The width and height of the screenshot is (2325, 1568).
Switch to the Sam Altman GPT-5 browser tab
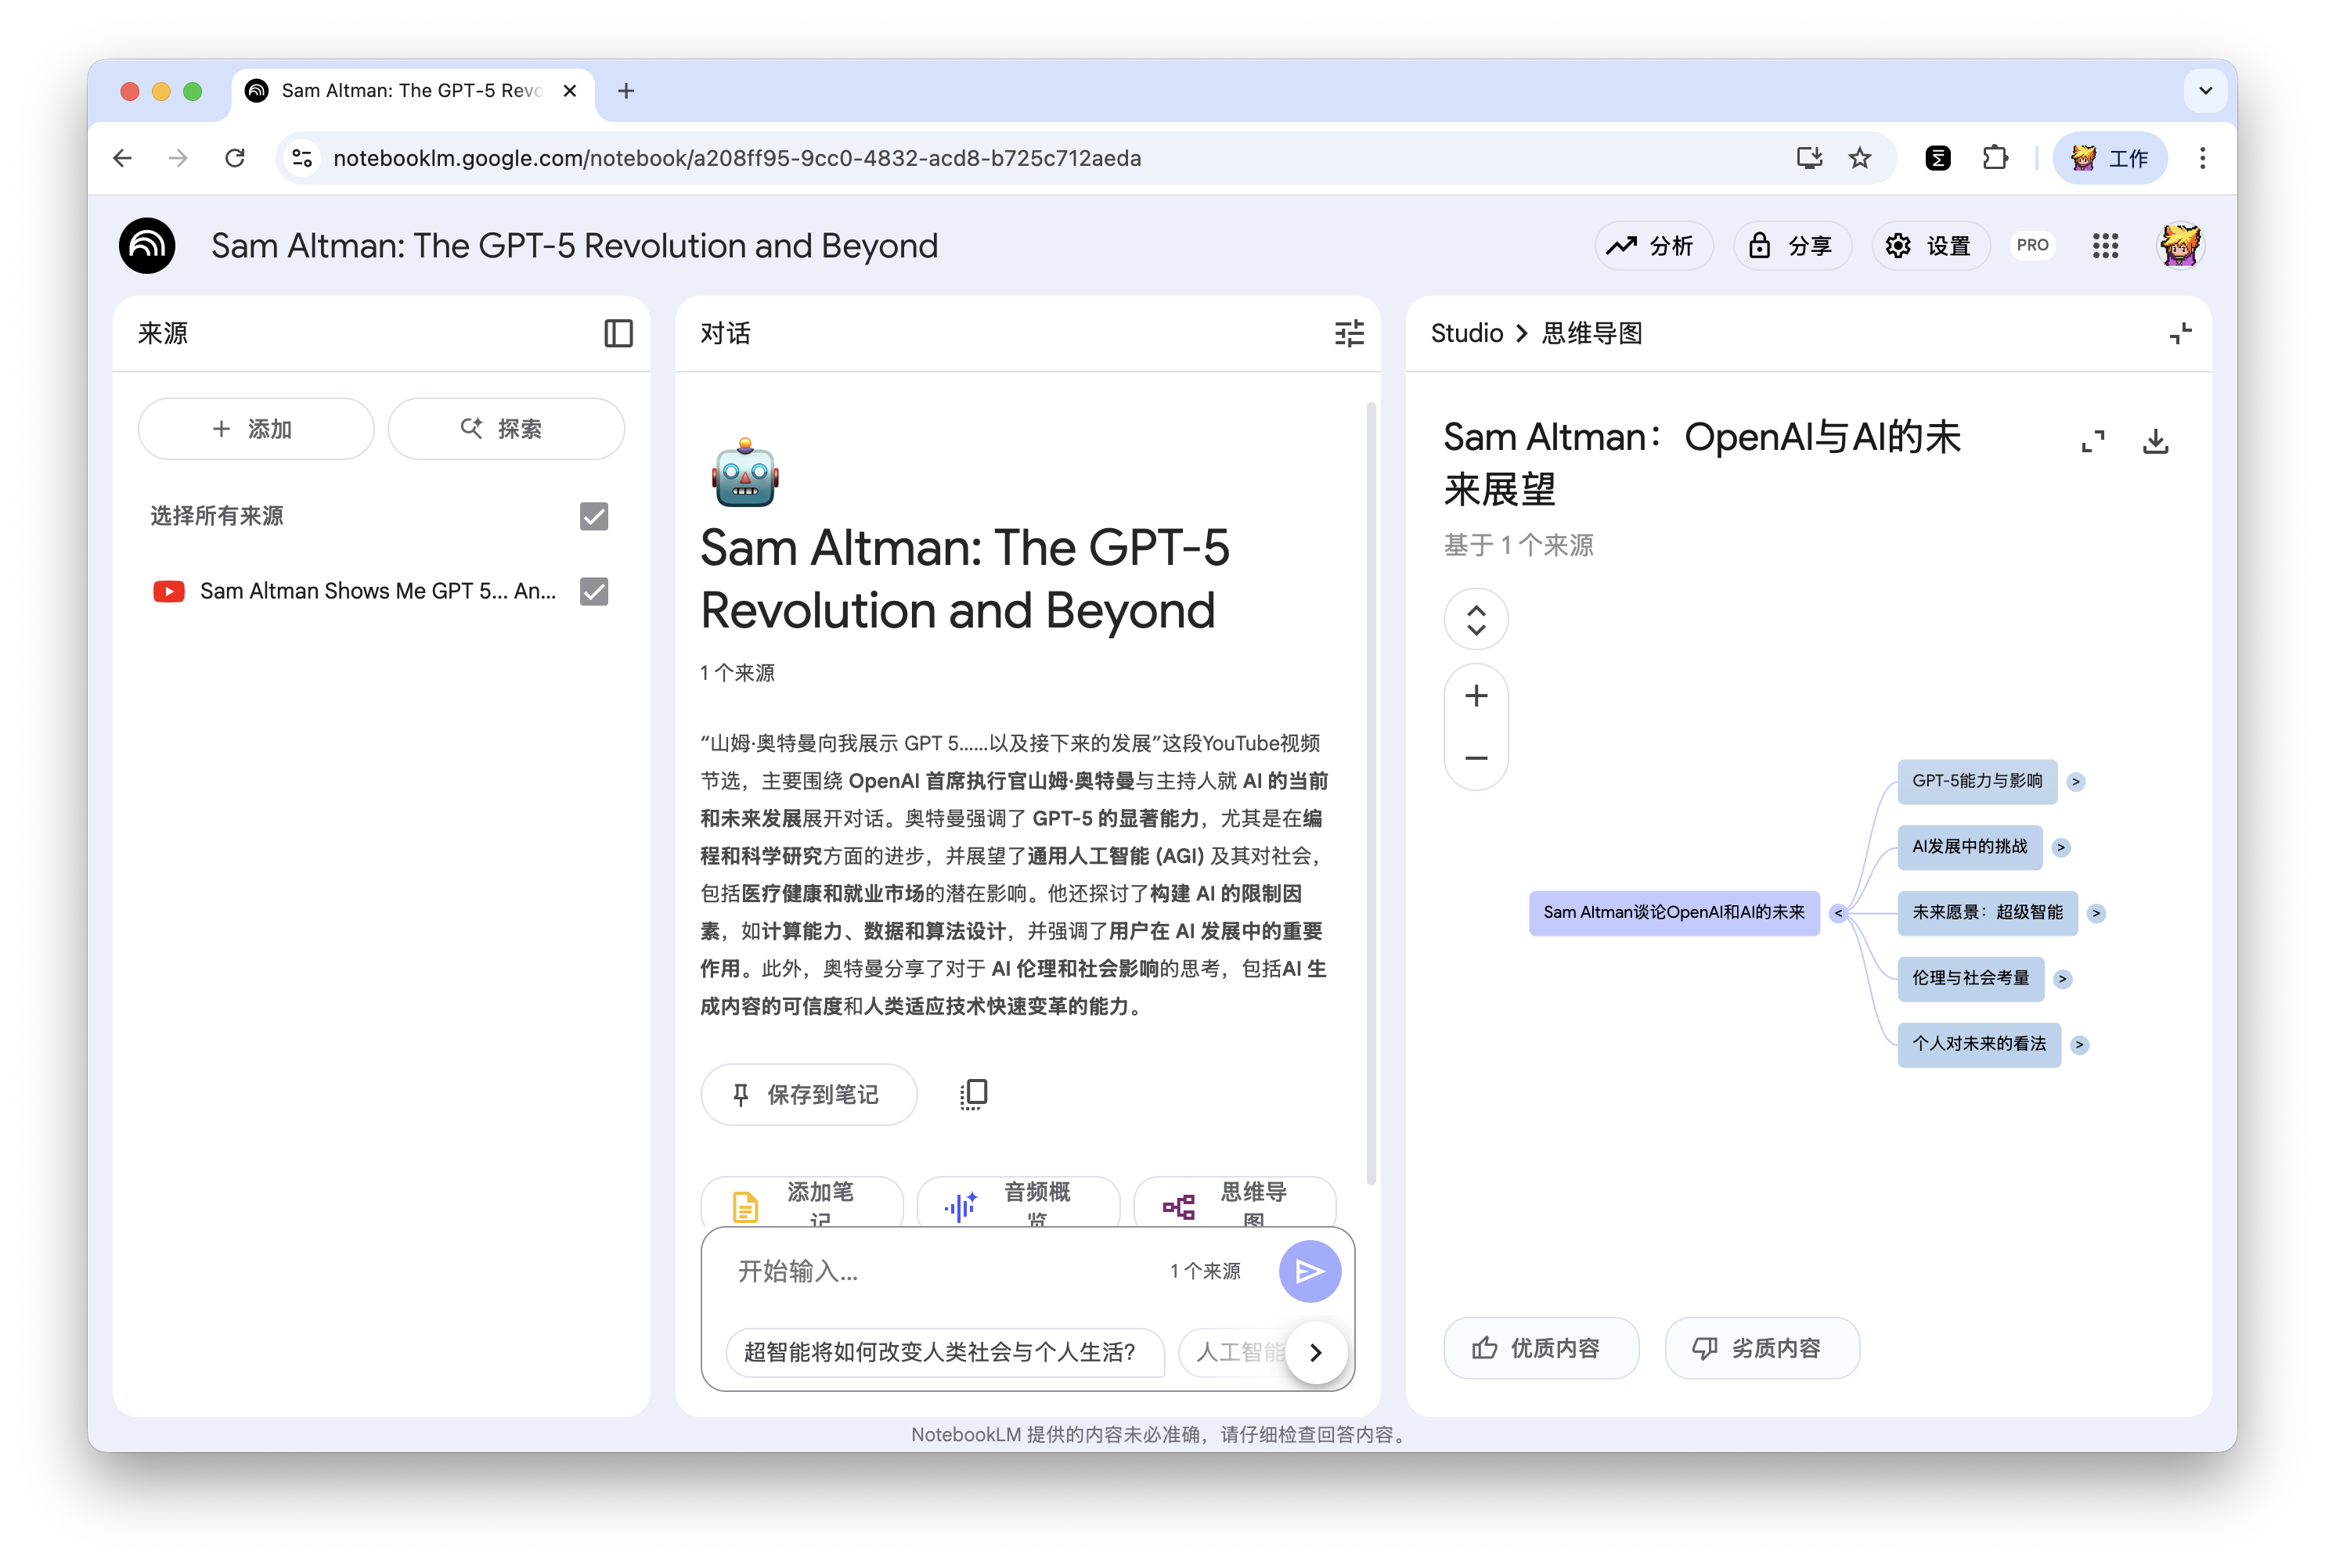[x=413, y=91]
